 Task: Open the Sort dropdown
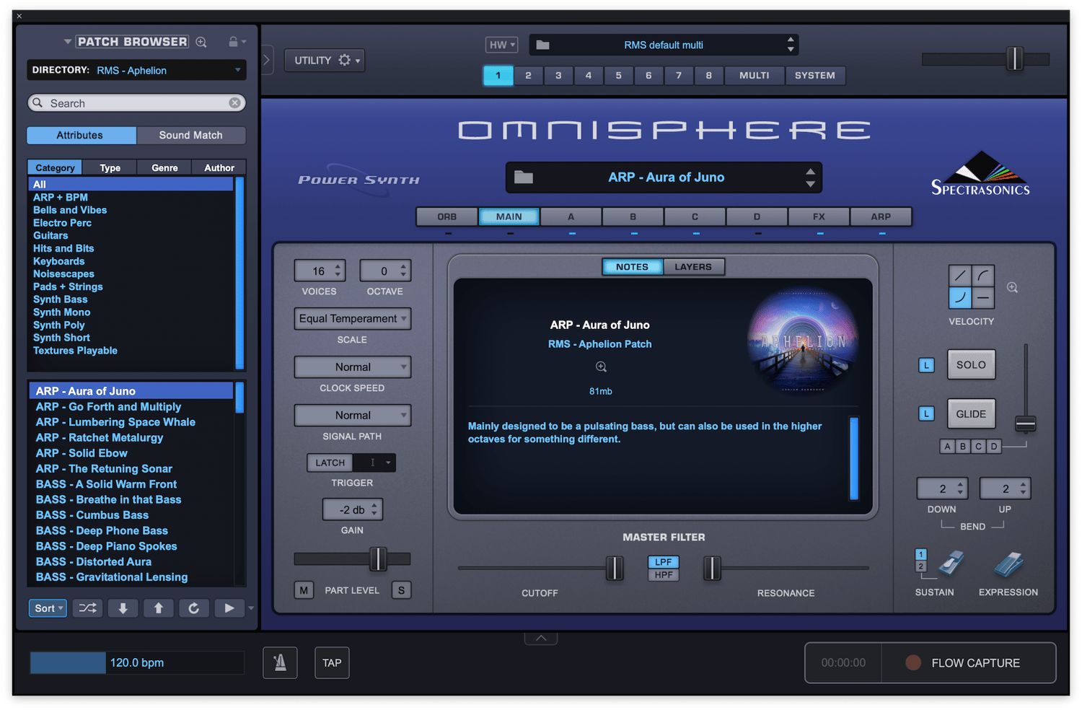coord(48,608)
